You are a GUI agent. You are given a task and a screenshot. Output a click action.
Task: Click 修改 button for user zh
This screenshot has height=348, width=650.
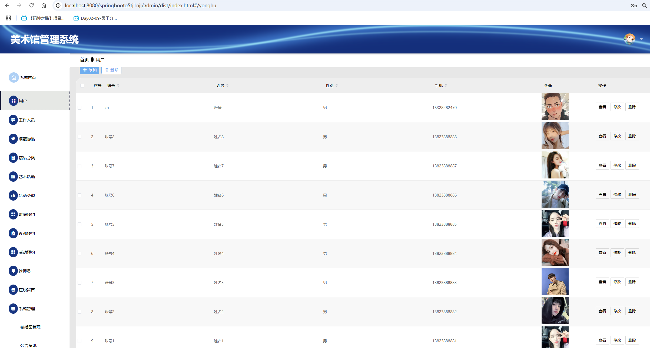pos(617,107)
